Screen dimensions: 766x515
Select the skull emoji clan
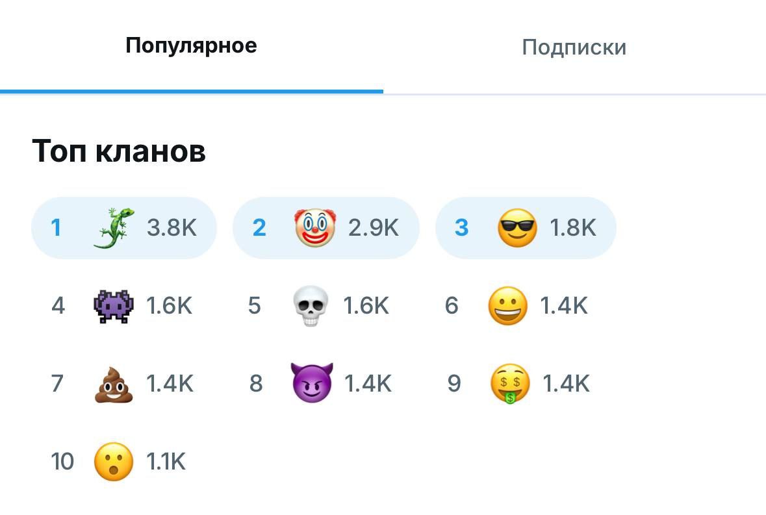click(311, 306)
